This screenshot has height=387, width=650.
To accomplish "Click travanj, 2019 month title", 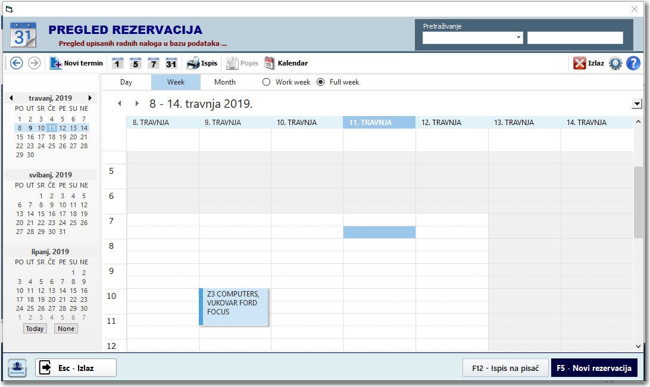I will click(x=50, y=98).
